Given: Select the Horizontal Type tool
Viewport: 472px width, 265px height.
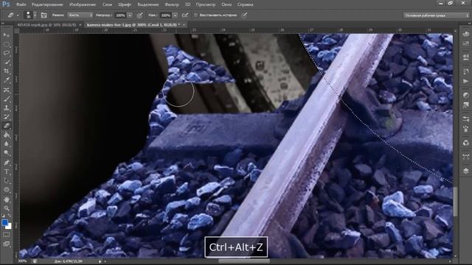Looking at the screenshot, I should [7, 172].
